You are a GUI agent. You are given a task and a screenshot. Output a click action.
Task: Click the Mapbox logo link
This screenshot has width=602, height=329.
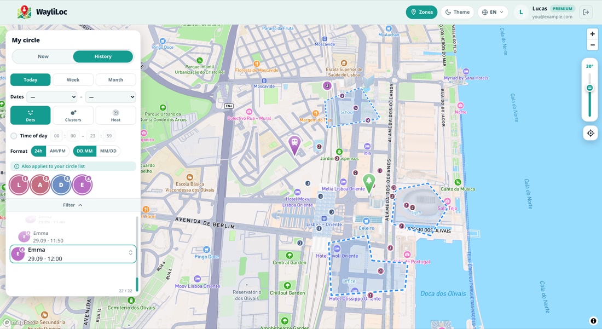pos(19,322)
